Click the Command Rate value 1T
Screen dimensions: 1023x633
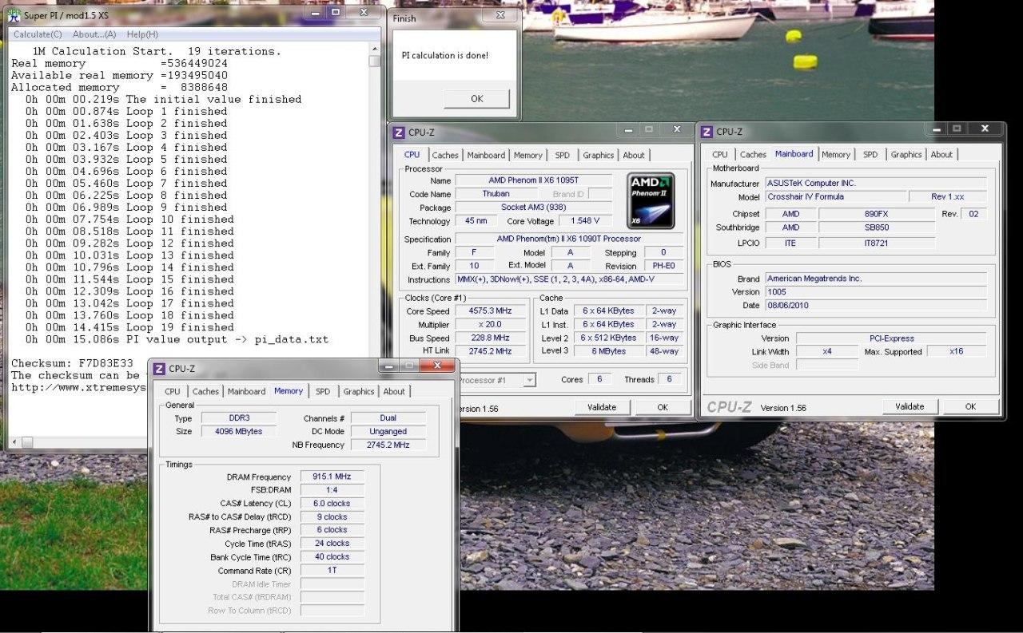tap(332, 572)
